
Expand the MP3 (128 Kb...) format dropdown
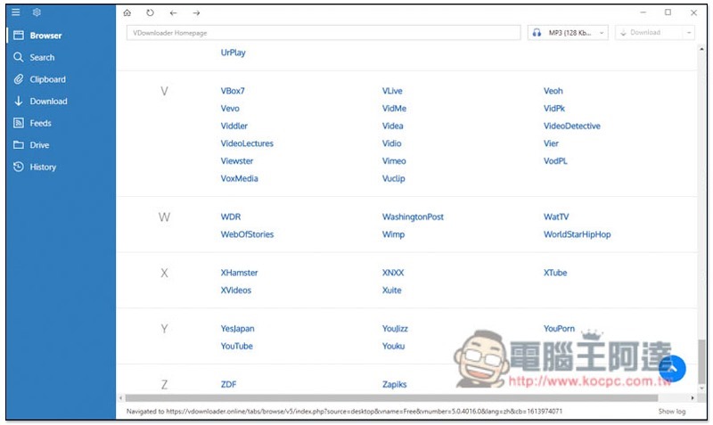pos(568,33)
